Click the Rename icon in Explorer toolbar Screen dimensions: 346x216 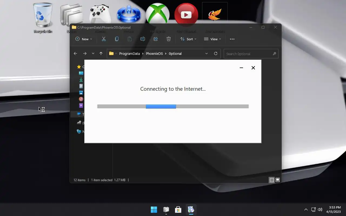[142, 39]
